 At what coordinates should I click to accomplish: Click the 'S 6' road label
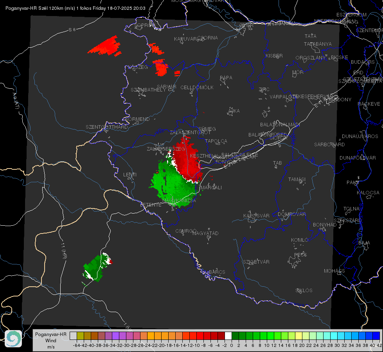point(72,30)
